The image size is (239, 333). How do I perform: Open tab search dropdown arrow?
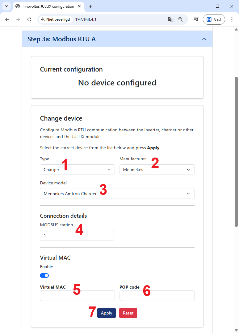(x=6, y=6)
